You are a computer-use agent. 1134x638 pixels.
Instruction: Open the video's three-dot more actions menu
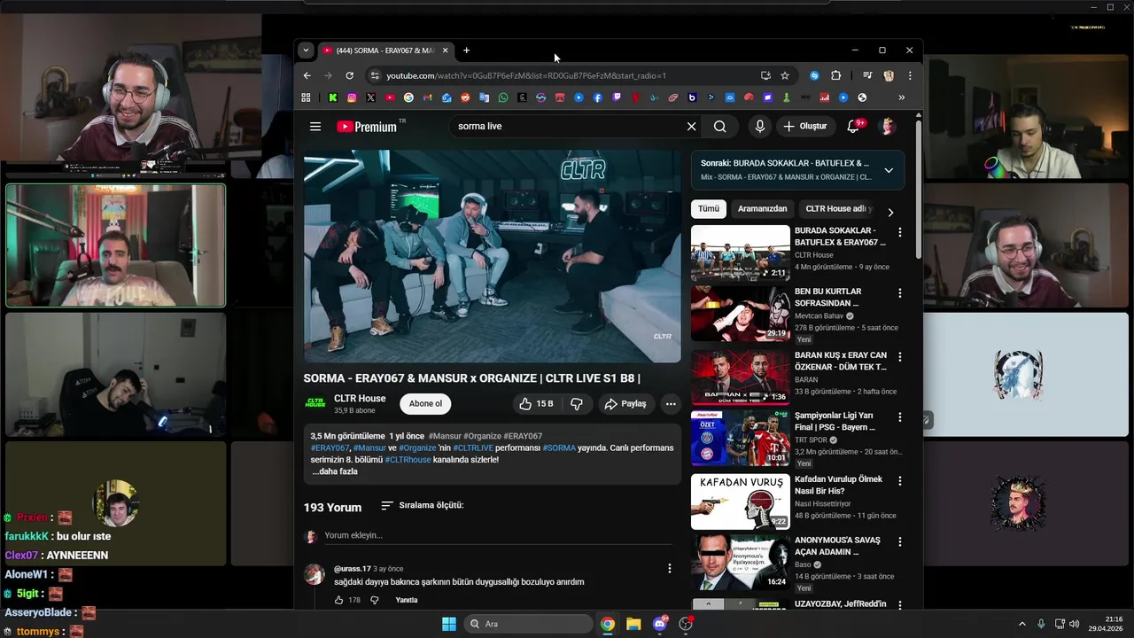[x=671, y=404]
